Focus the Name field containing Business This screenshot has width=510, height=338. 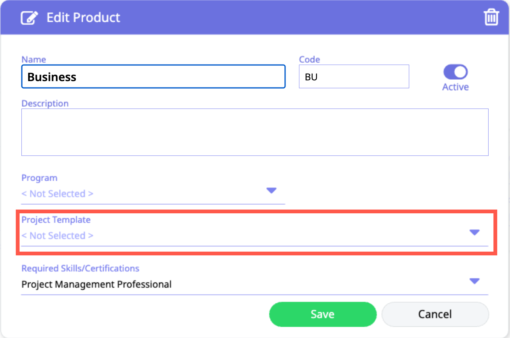pos(153,77)
